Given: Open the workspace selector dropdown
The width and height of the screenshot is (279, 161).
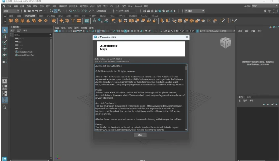Looking at the screenshot, I should 264,6.
